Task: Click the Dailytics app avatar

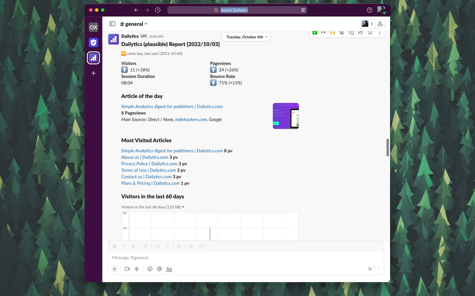Action: point(114,39)
